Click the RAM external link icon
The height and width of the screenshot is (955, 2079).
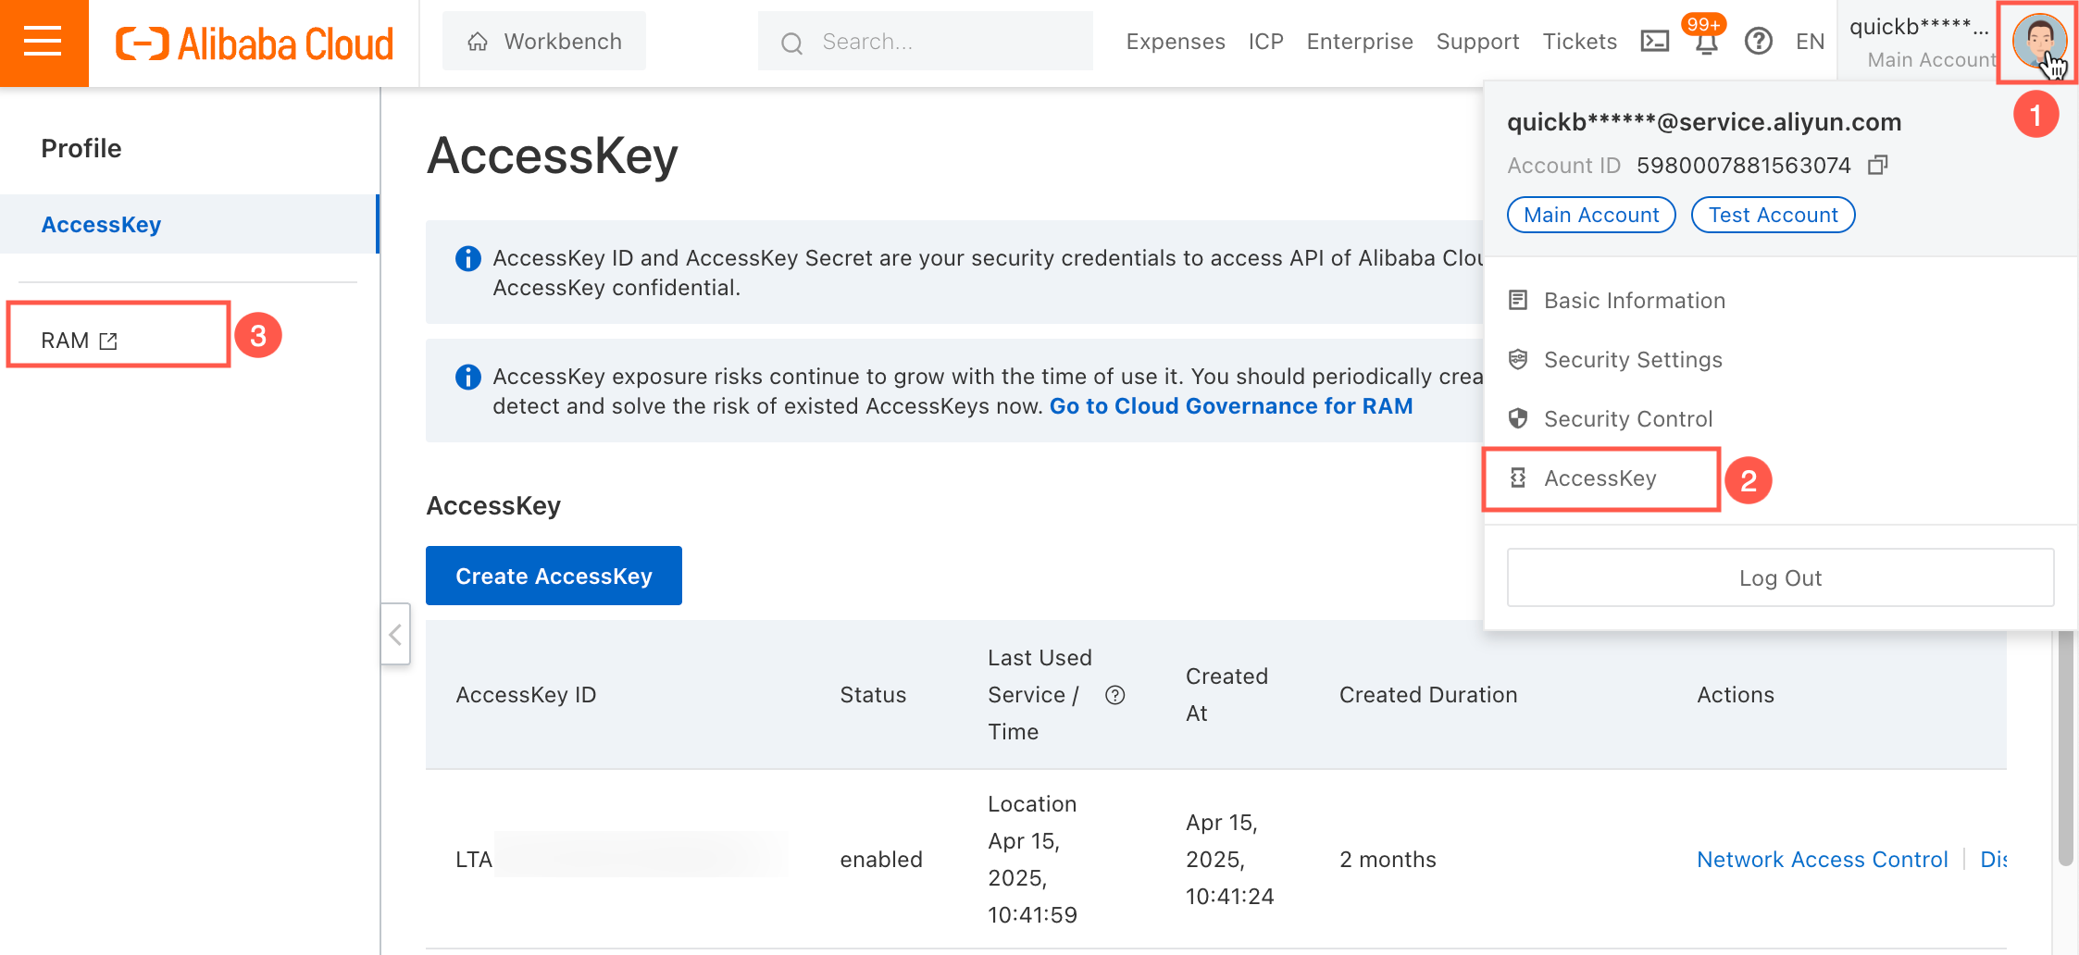point(108,341)
